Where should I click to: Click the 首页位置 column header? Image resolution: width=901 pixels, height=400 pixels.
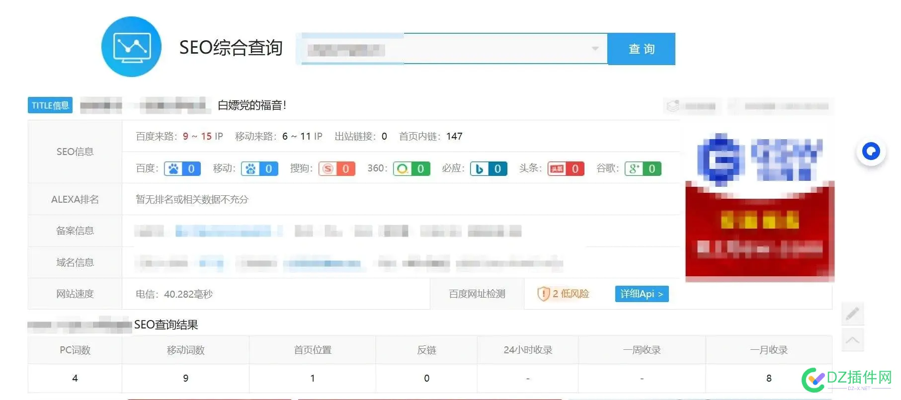click(x=312, y=350)
